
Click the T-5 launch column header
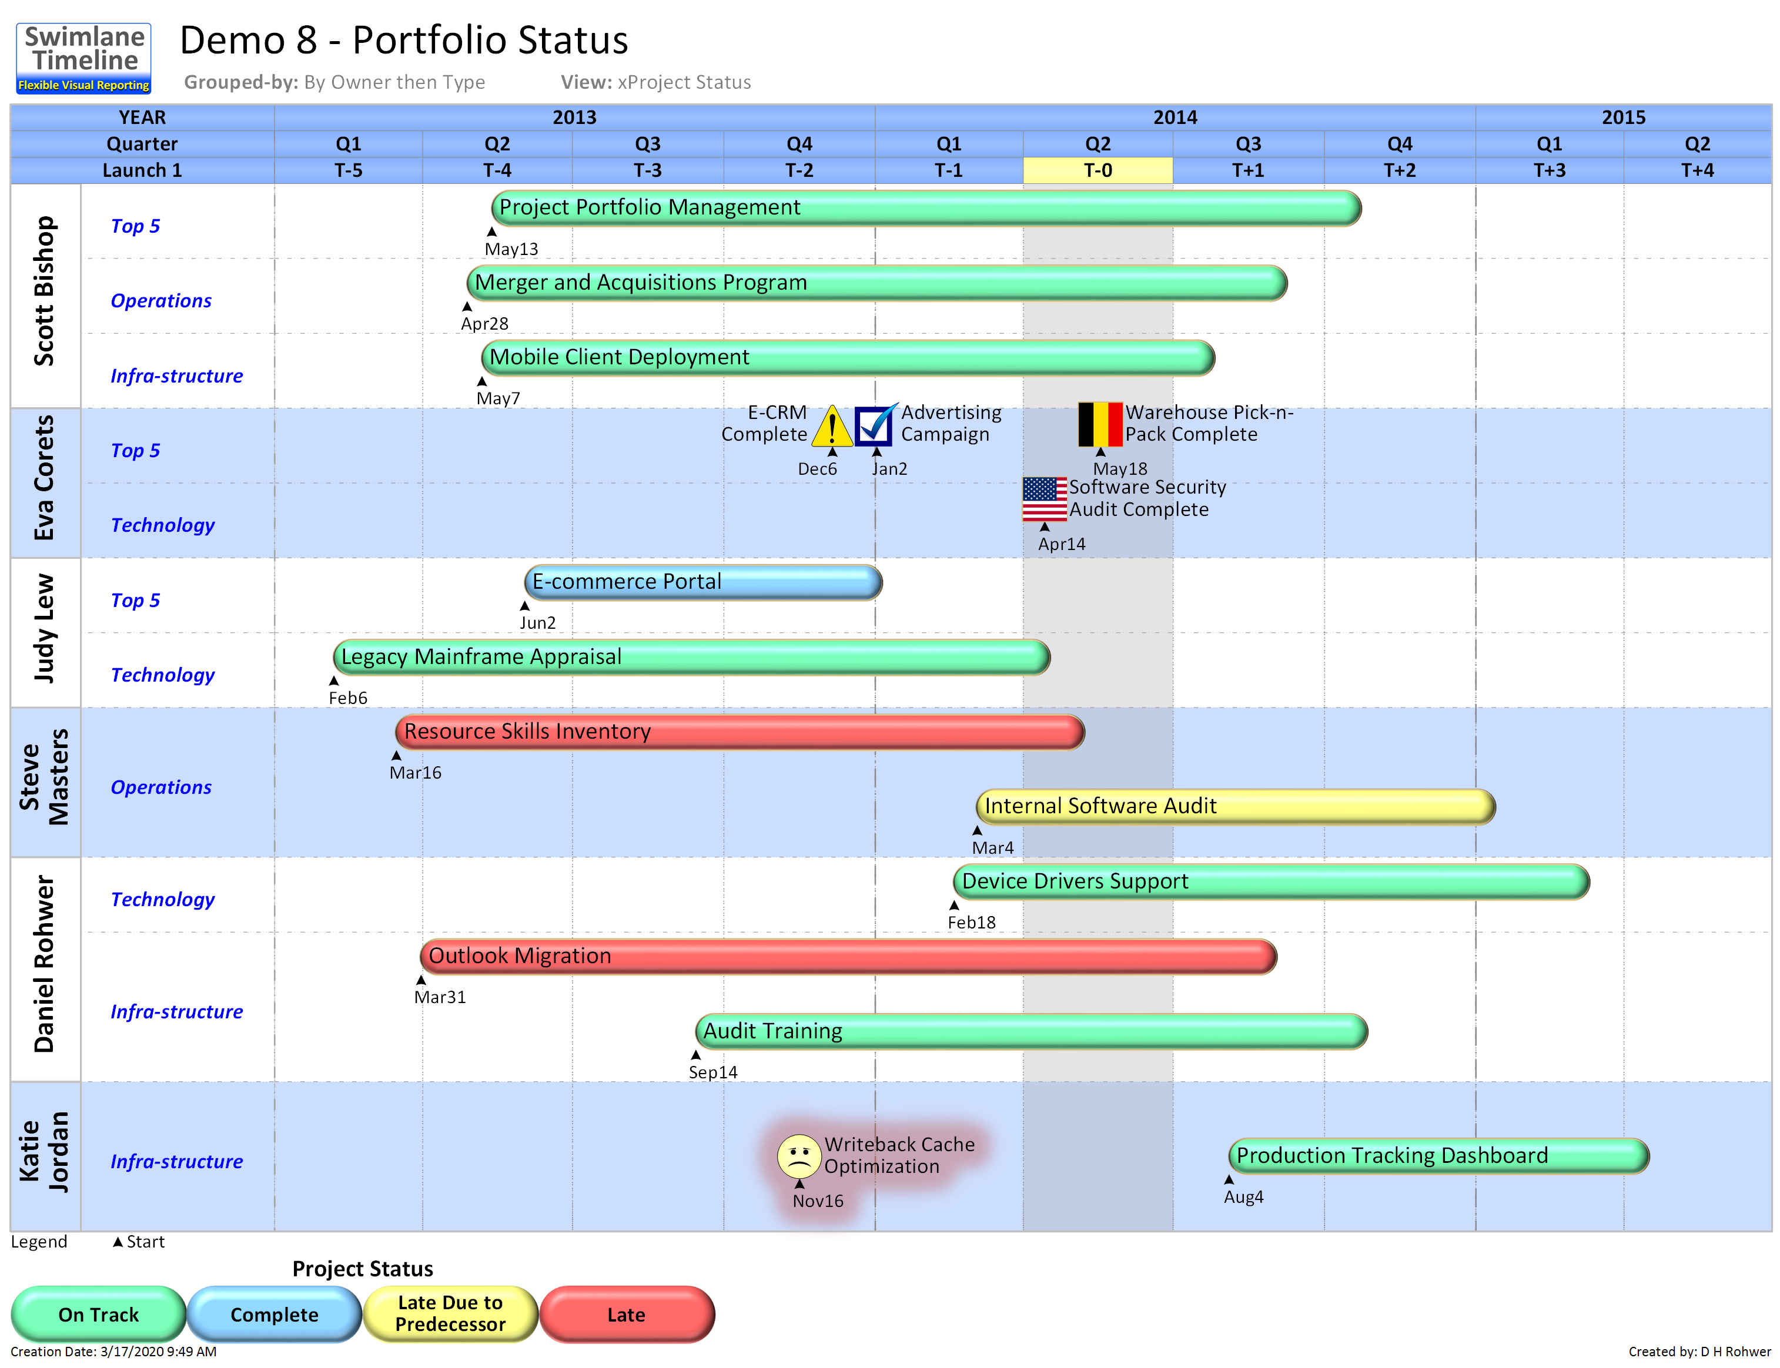[x=349, y=170]
